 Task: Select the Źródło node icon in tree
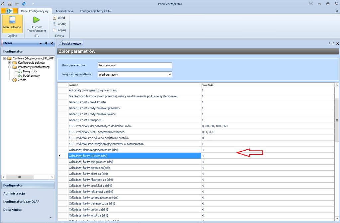15,80
